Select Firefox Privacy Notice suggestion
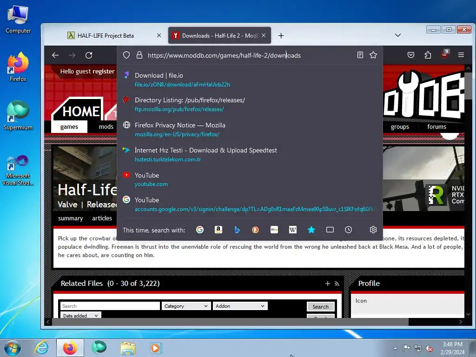476x357 pixels. [x=250, y=130]
